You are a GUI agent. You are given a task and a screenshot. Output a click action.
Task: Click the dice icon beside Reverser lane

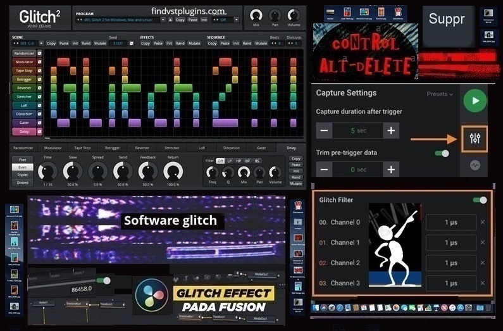pyautogui.click(x=39, y=88)
